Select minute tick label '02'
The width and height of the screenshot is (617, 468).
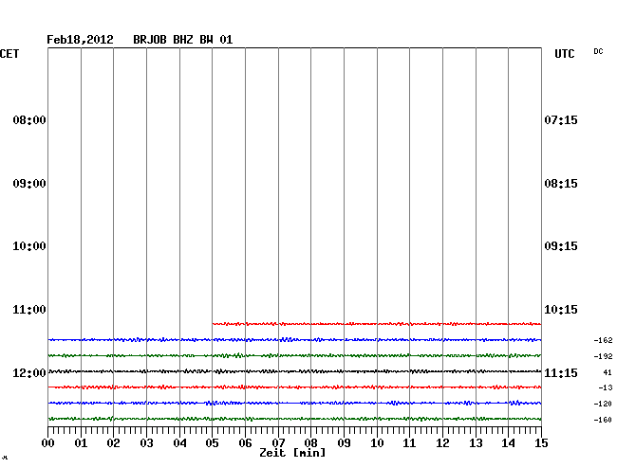[113, 443]
